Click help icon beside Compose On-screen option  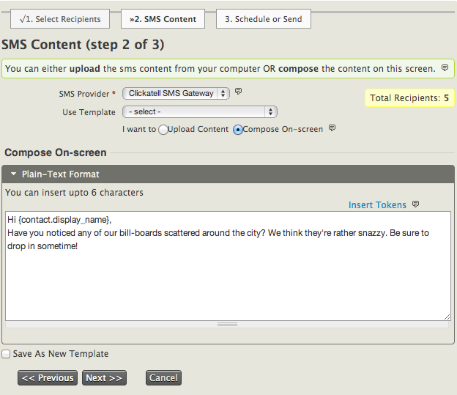[x=332, y=129]
